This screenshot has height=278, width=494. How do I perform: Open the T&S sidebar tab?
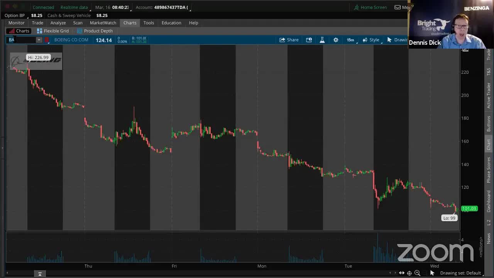pos(489,71)
